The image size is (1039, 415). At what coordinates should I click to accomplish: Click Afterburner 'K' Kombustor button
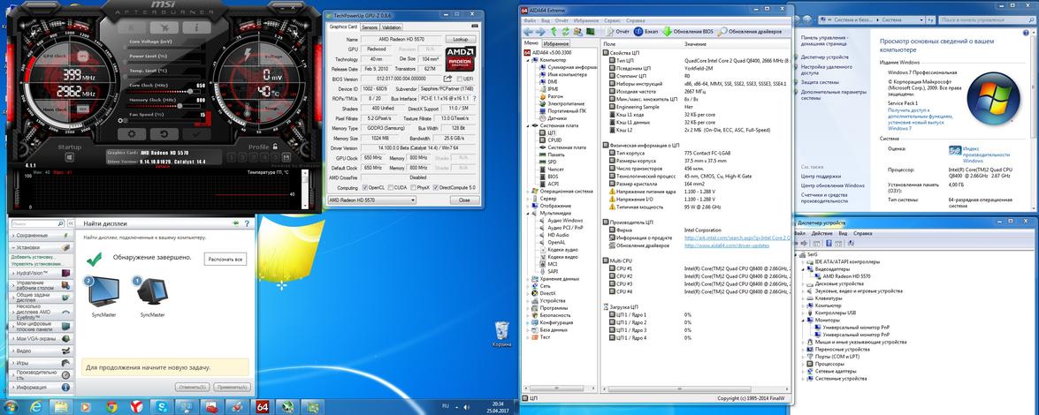[131, 27]
